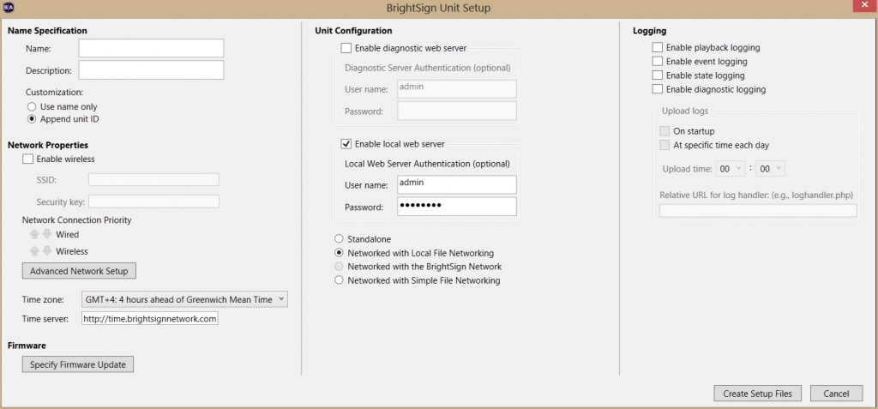Enable wireless checkbox

(27, 159)
